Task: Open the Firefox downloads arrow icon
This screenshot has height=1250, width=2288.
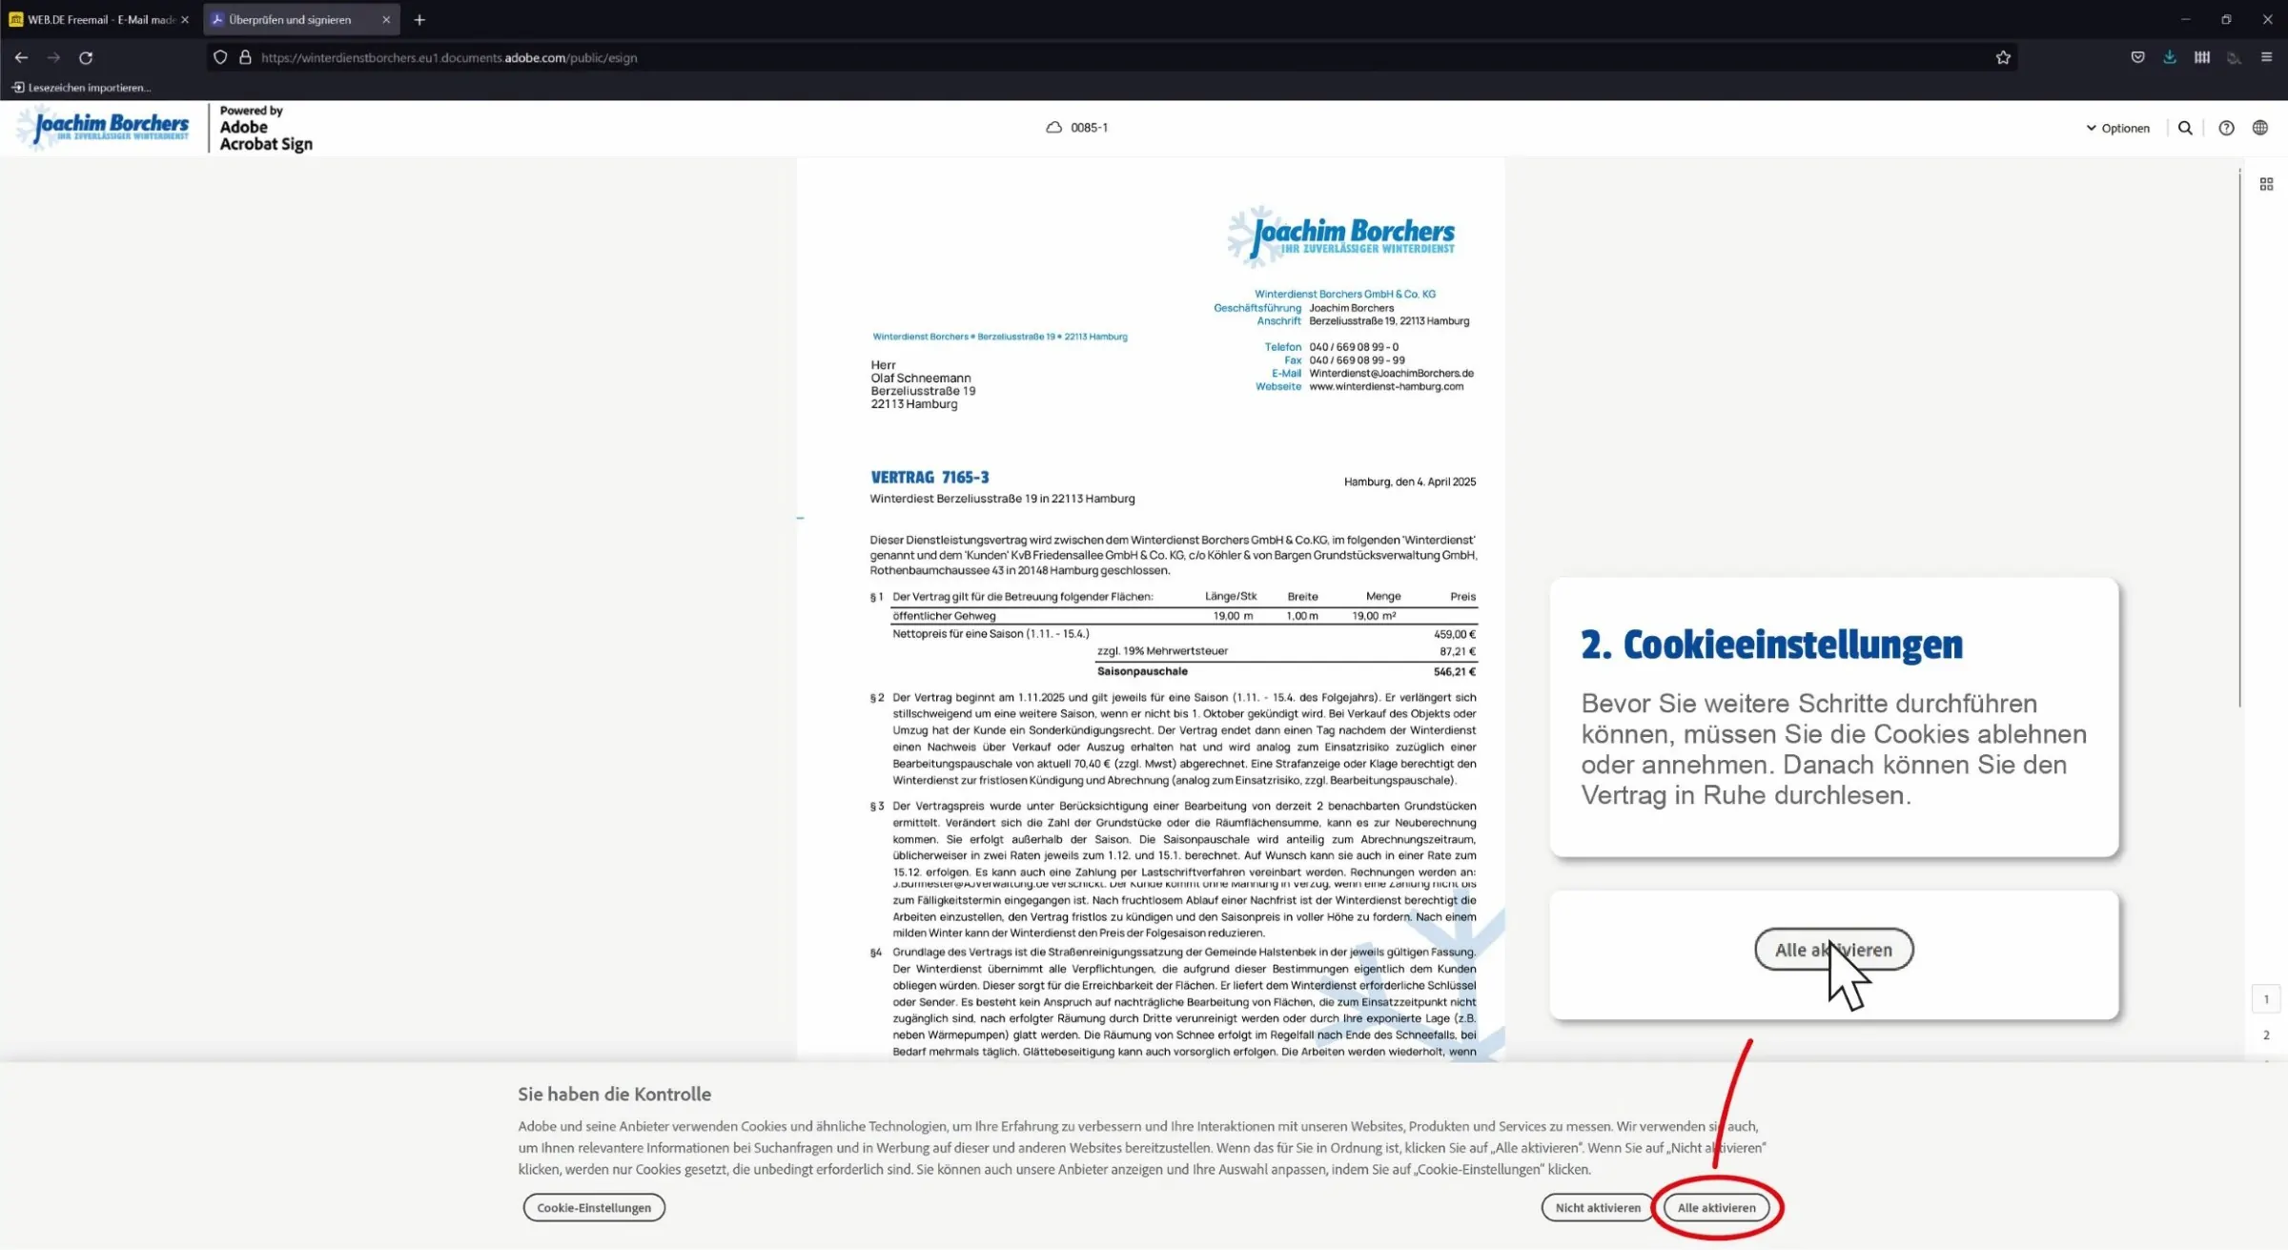Action: [2170, 57]
